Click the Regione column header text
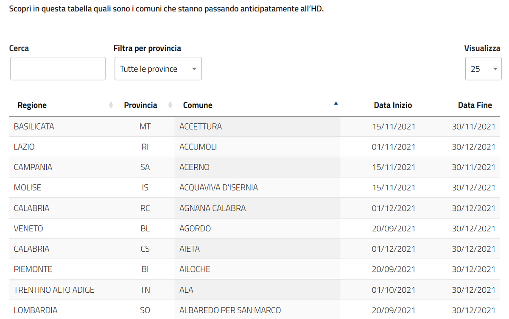This screenshot has height=319, width=509. click(x=32, y=105)
